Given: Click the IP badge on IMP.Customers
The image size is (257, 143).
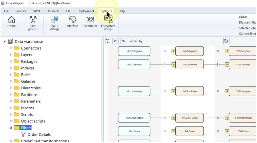Looking at the screenshot, I should coord(173,65).
